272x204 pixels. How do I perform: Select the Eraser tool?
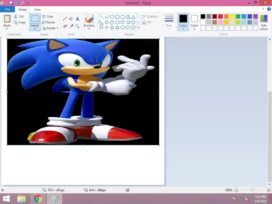[65, 26]
